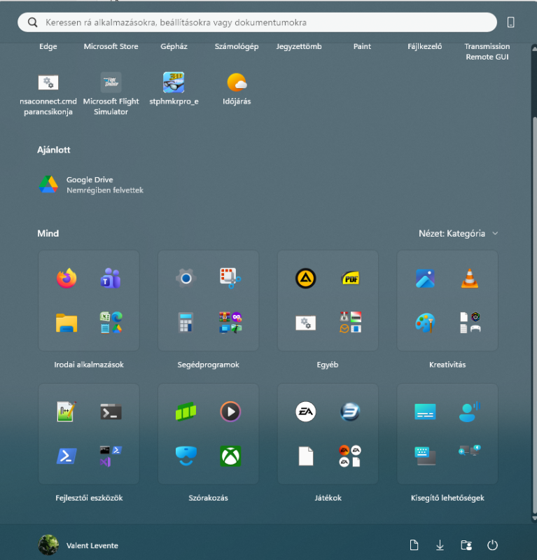The width and height of the screenshot is (537, 560).
Task: Open the yellow PDF app icon
Action: pyautogui.click(x=350, y=278)
